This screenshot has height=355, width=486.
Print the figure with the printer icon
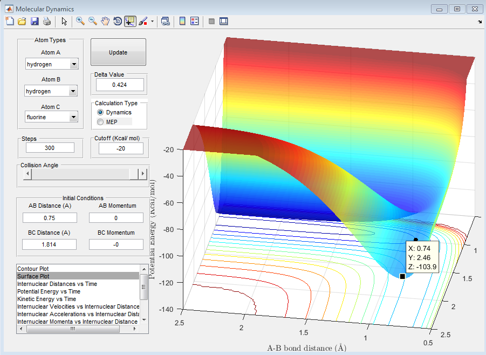point(47,21)
